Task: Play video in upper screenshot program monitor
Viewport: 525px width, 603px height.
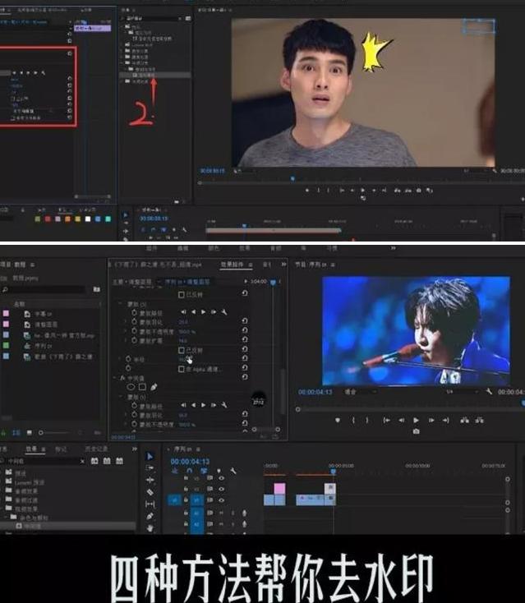Action: [x=362, y=190]
